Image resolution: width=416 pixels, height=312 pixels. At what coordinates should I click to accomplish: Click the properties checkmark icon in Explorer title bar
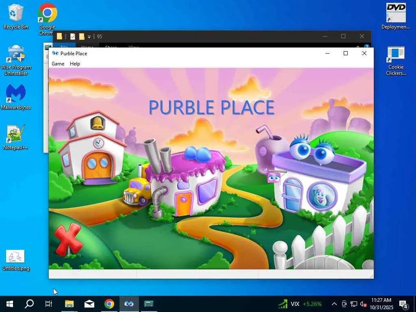pos(72,36)
